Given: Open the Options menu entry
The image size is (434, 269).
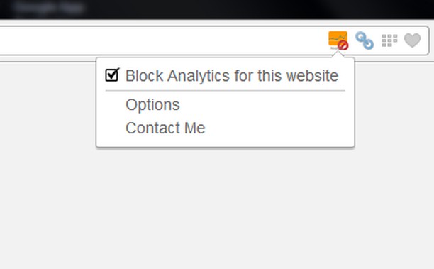Looking at the screenshot, I should (x=152, y=105).
